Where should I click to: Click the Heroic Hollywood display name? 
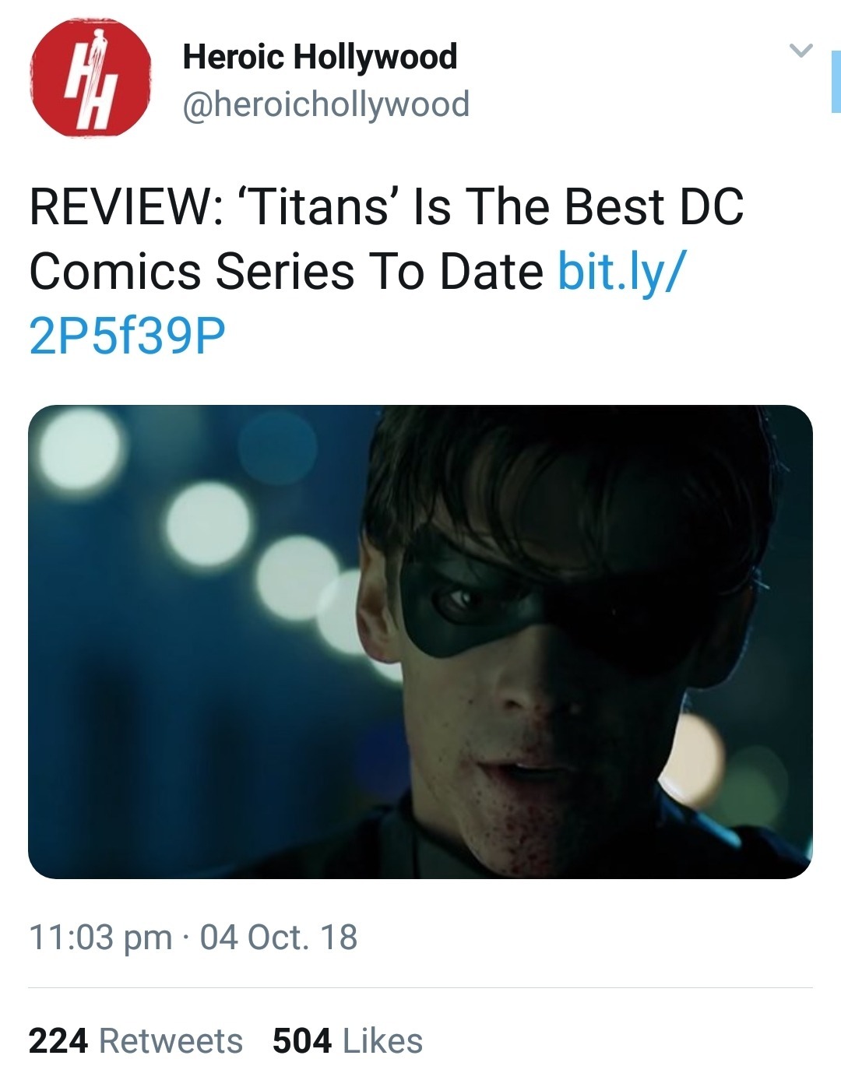pos(319,57)
